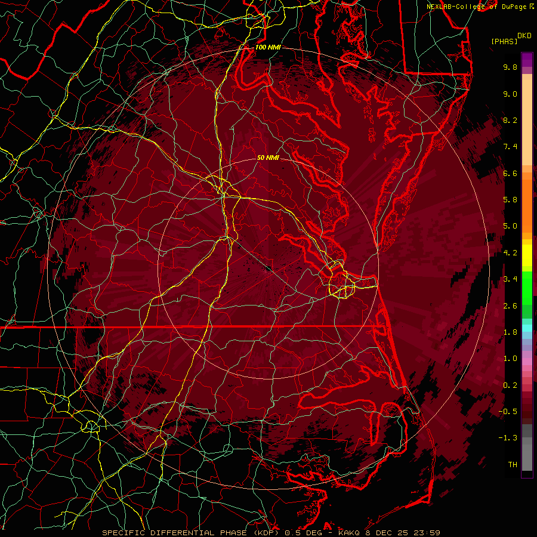Click the 1.0 value on the legend
The width and height of the screenshot is (537, 537).
510,359
